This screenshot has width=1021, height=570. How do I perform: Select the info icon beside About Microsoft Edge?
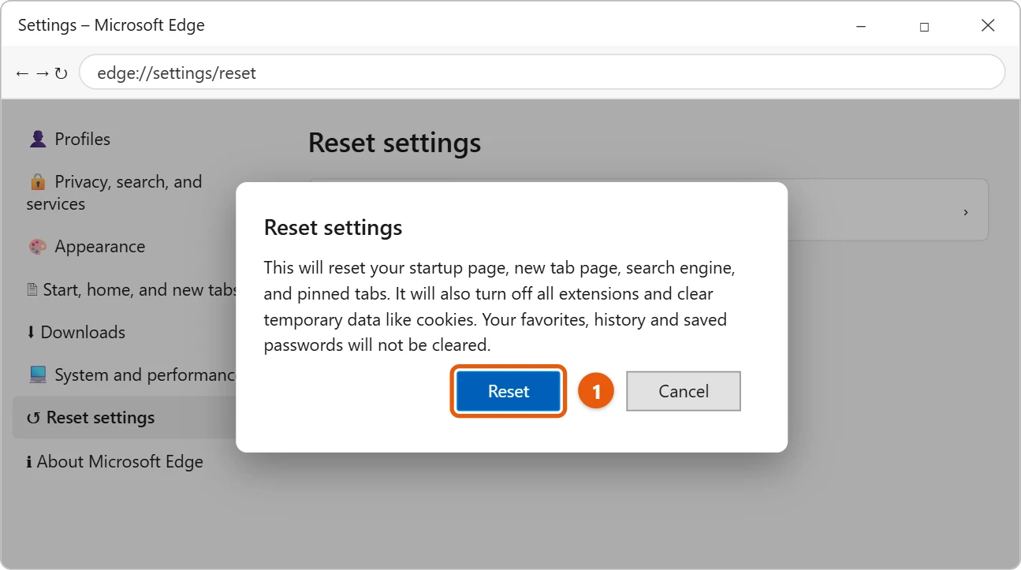point(29,462)
